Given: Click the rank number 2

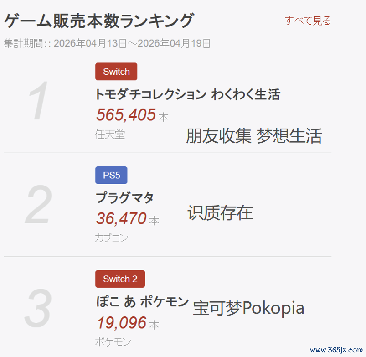Looking at the screenshot, I should (38, 205).
